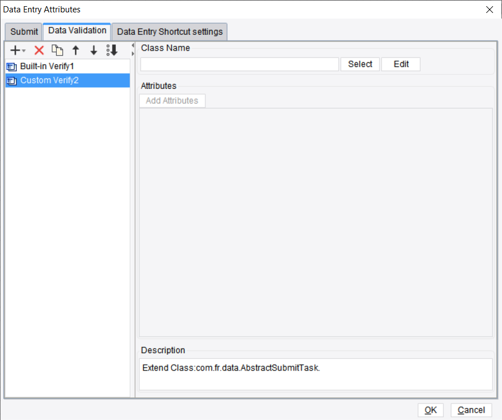This screenshot has width=502, height=420.
Task: Click the Add Attributes button
Action: (172, 101)
